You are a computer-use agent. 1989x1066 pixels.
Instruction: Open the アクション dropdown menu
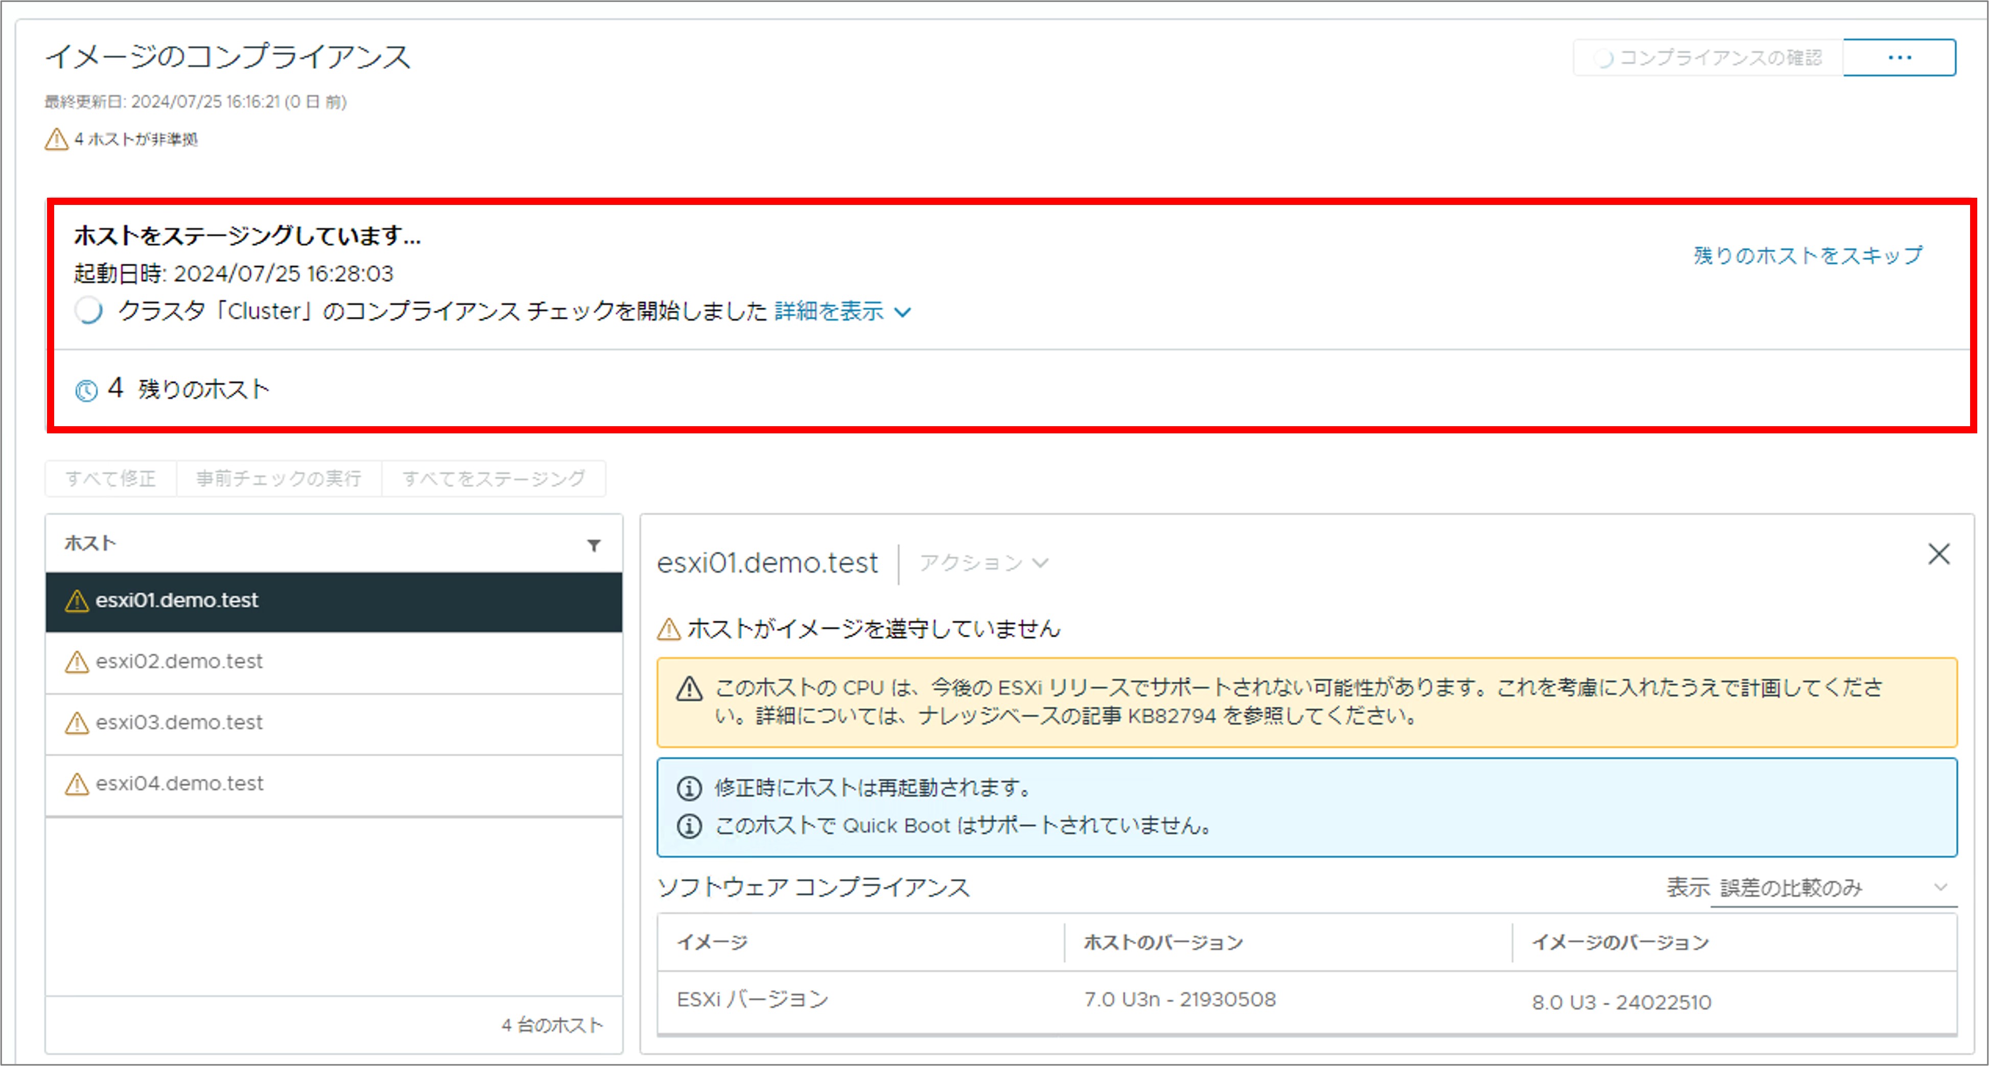[x=983, y=562]
